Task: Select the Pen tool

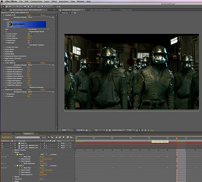Action: coord(28,7)
